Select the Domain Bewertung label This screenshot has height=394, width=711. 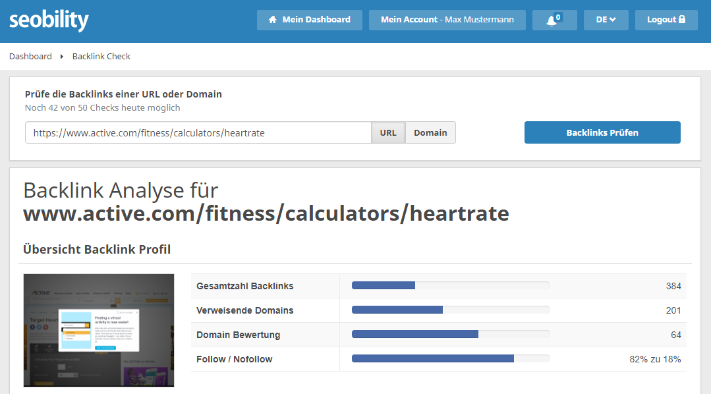(x=238, y=335)
